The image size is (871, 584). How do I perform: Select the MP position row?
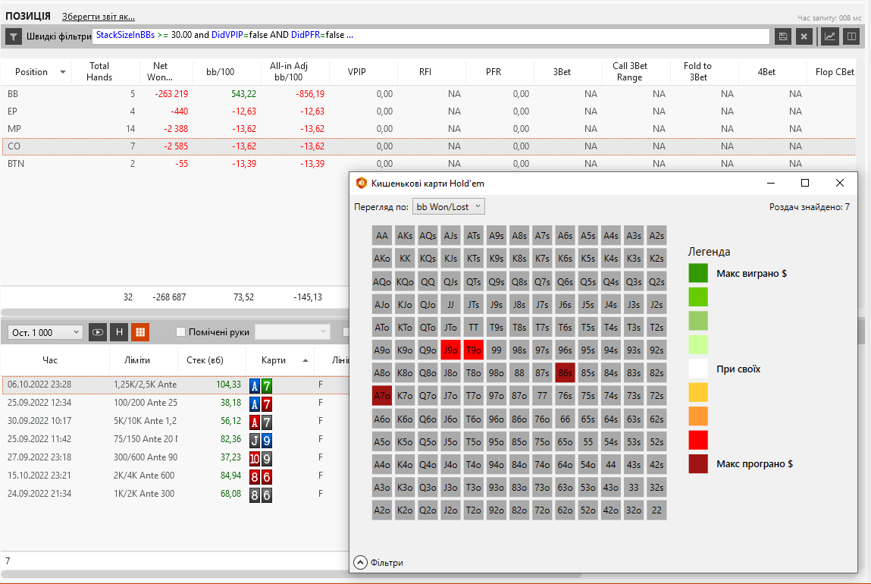[428, 129]
